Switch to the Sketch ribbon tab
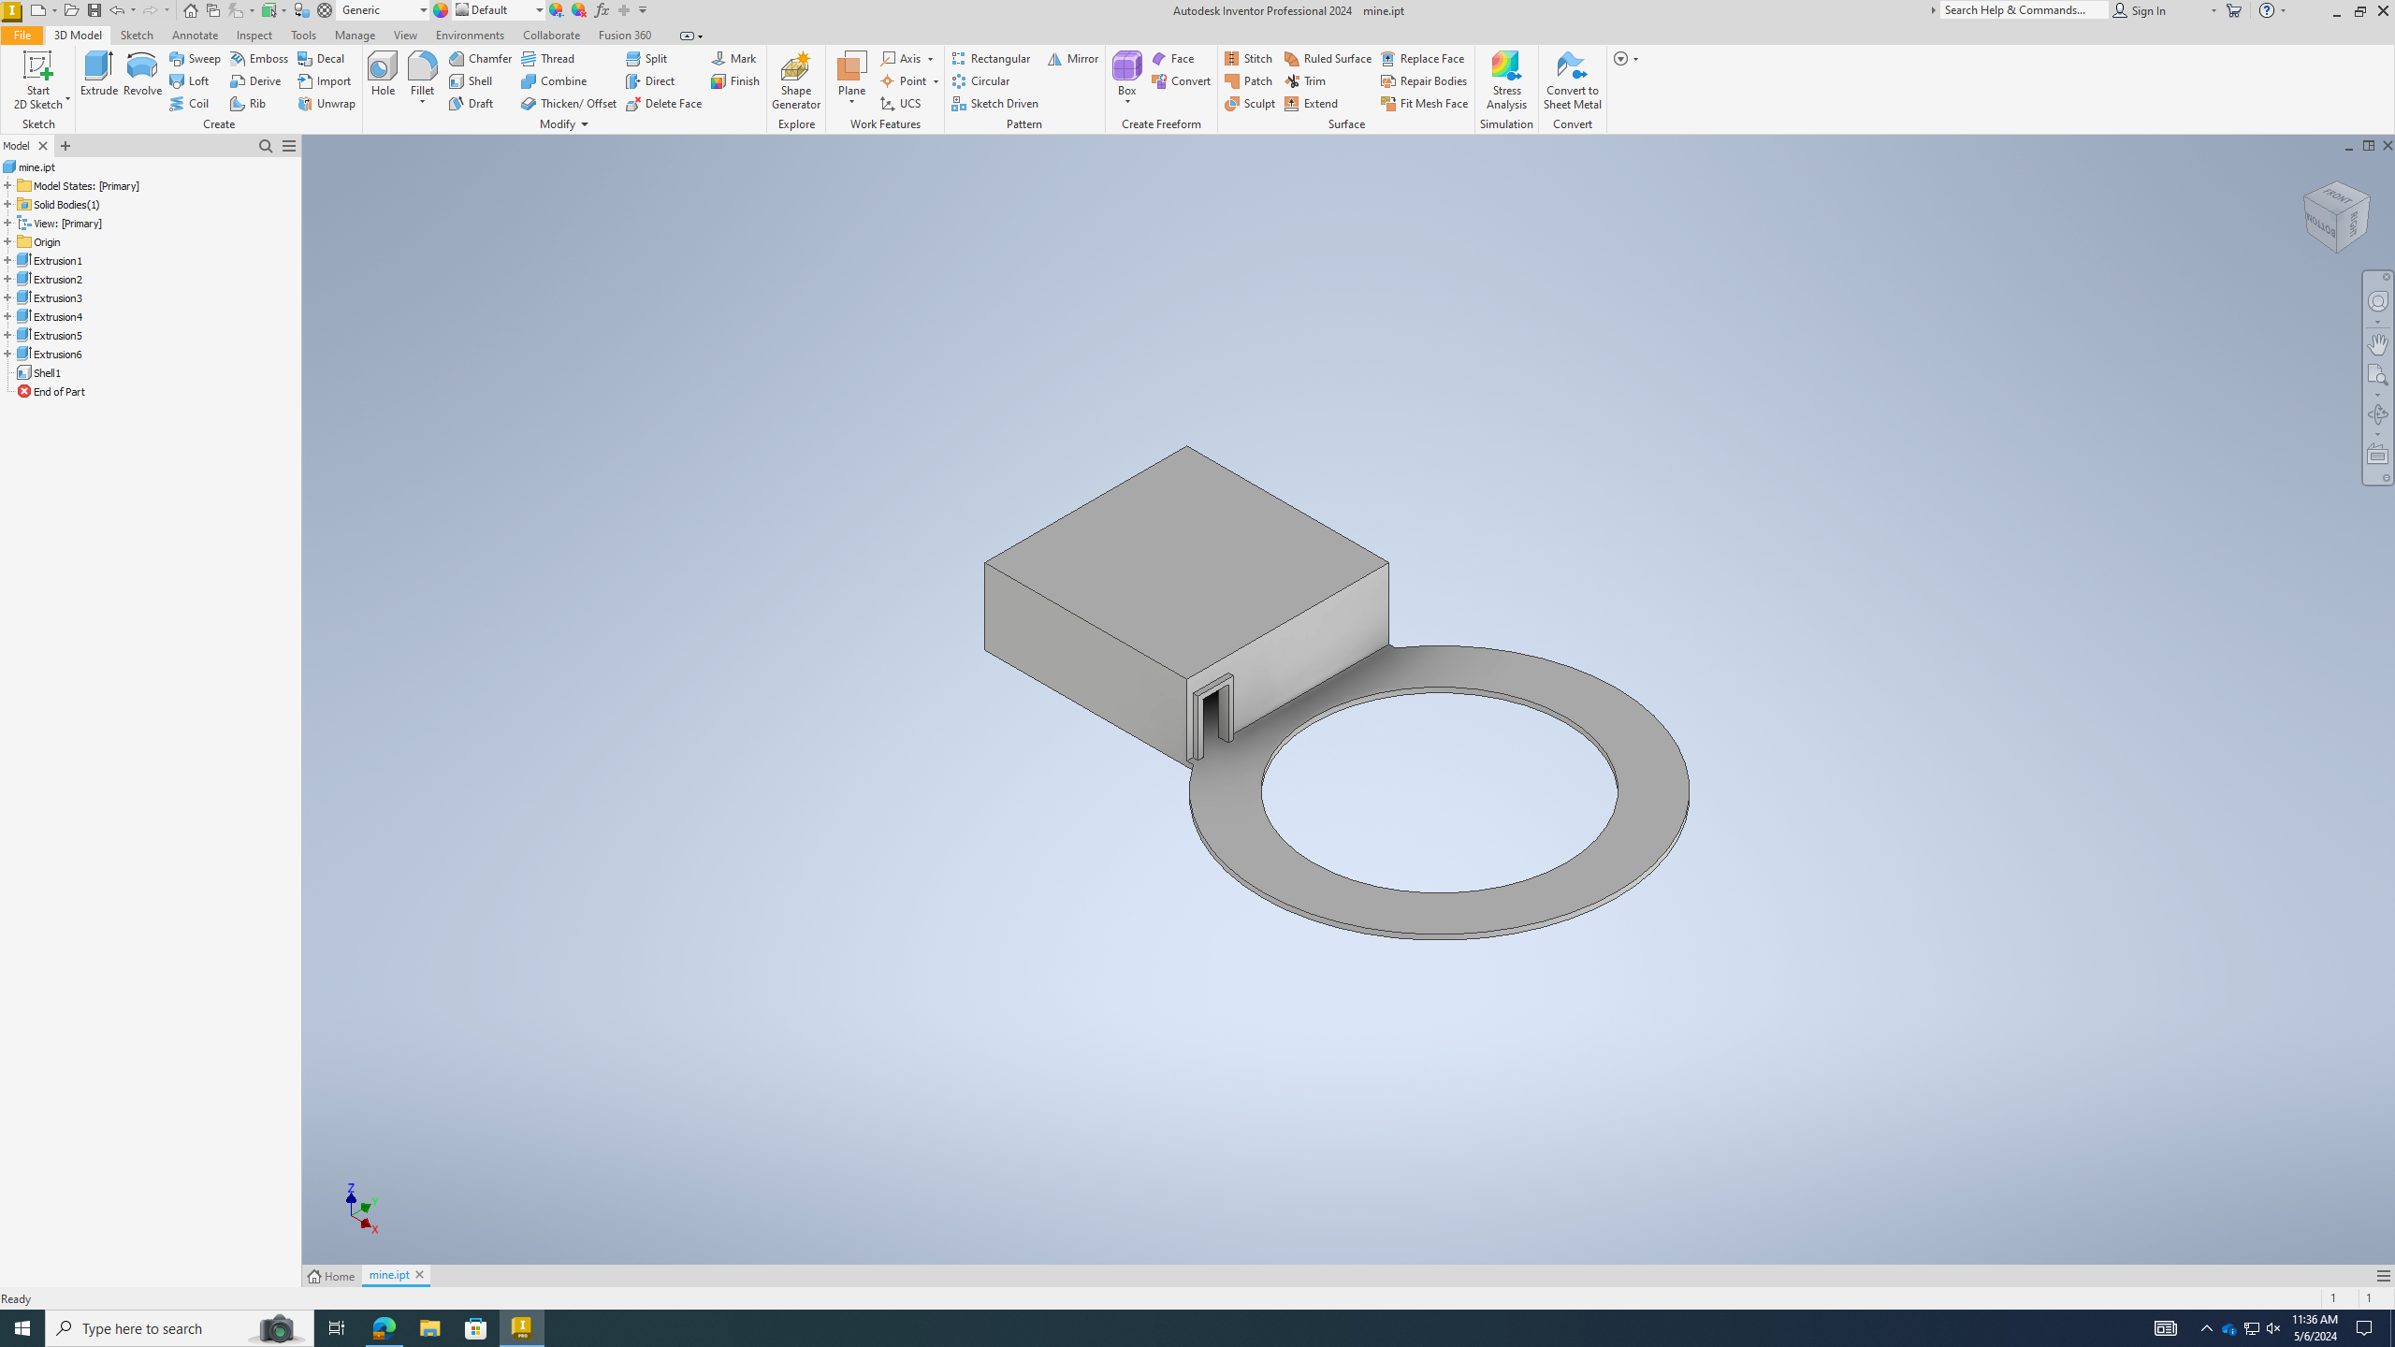Image resolution: width=2395 pixels, height=1347 pixels. (137, 35)
